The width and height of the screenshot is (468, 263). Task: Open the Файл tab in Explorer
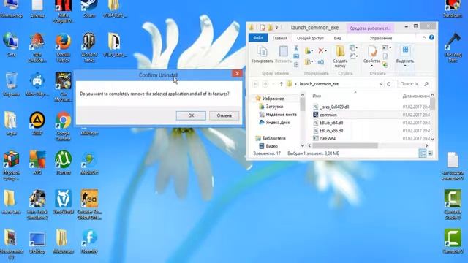(x=258, y=38)
